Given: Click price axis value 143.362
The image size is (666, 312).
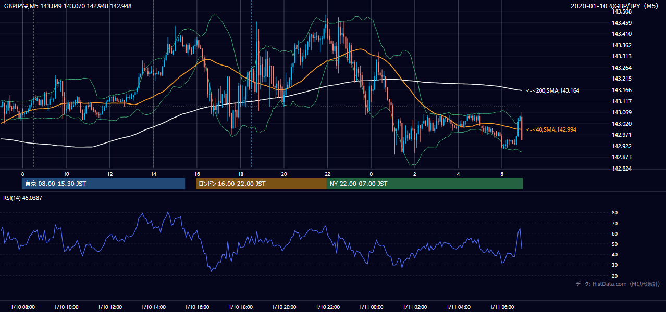Looking at the screenshot, I should coord(622,45).
